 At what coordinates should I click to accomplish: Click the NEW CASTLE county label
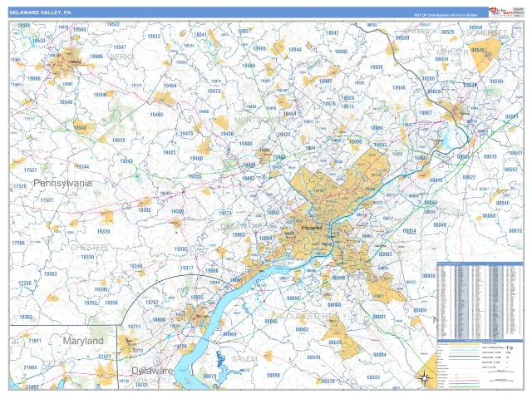tap(153, 381)
